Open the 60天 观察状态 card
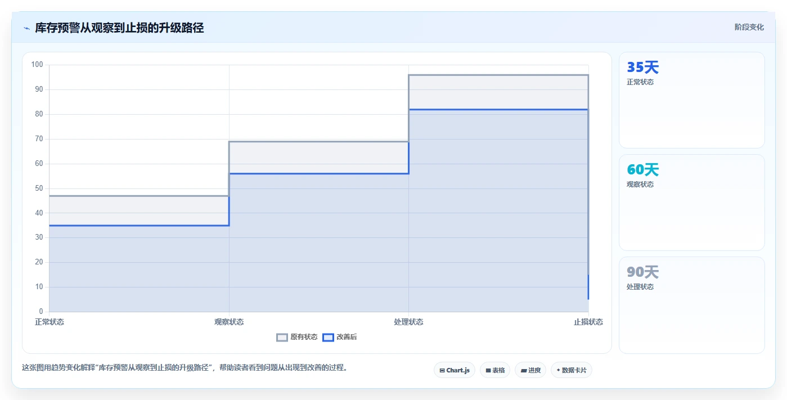This screenshot has width=787, height=400. click(x=692, y=203)
